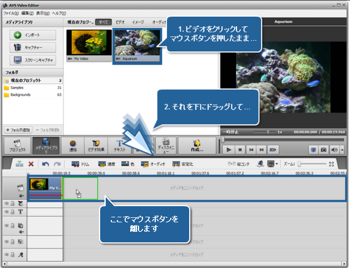Click the インポート (Import) button
Image resolution: width=350 pixels, height=268 pixels.
tap(32, 35)
